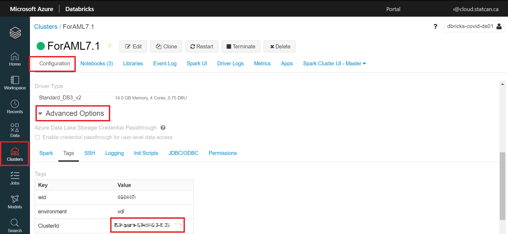Click the Value column header
This screenshot has height=234, width=508.
point(124,185)
